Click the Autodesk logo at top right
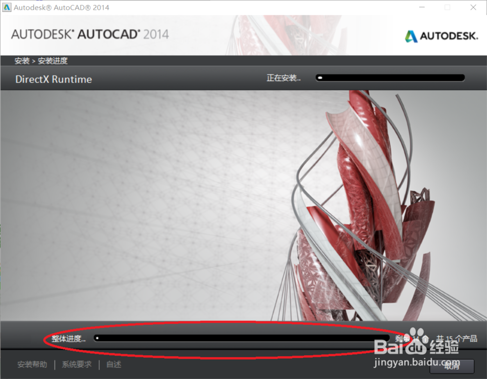Viewport: 487px width, 379px height. click(441, 36)
